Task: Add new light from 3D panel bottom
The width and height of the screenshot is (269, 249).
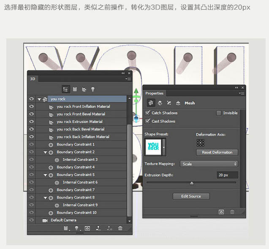Action: (x=77, y=228)
